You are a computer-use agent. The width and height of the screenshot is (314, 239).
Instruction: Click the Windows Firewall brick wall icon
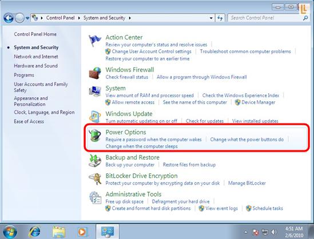(x=95, y=73)
